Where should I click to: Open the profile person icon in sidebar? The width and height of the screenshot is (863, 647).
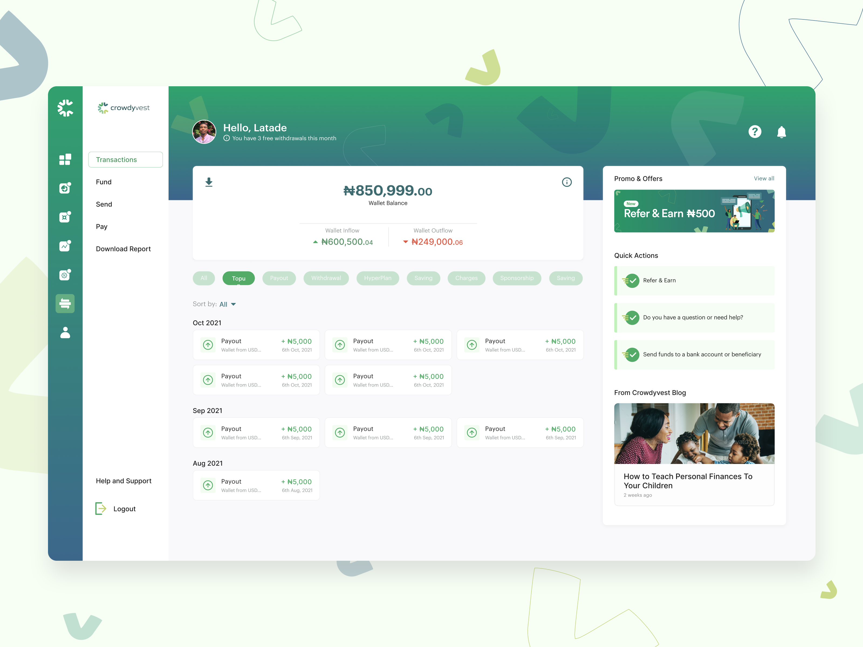coord(65,333)
